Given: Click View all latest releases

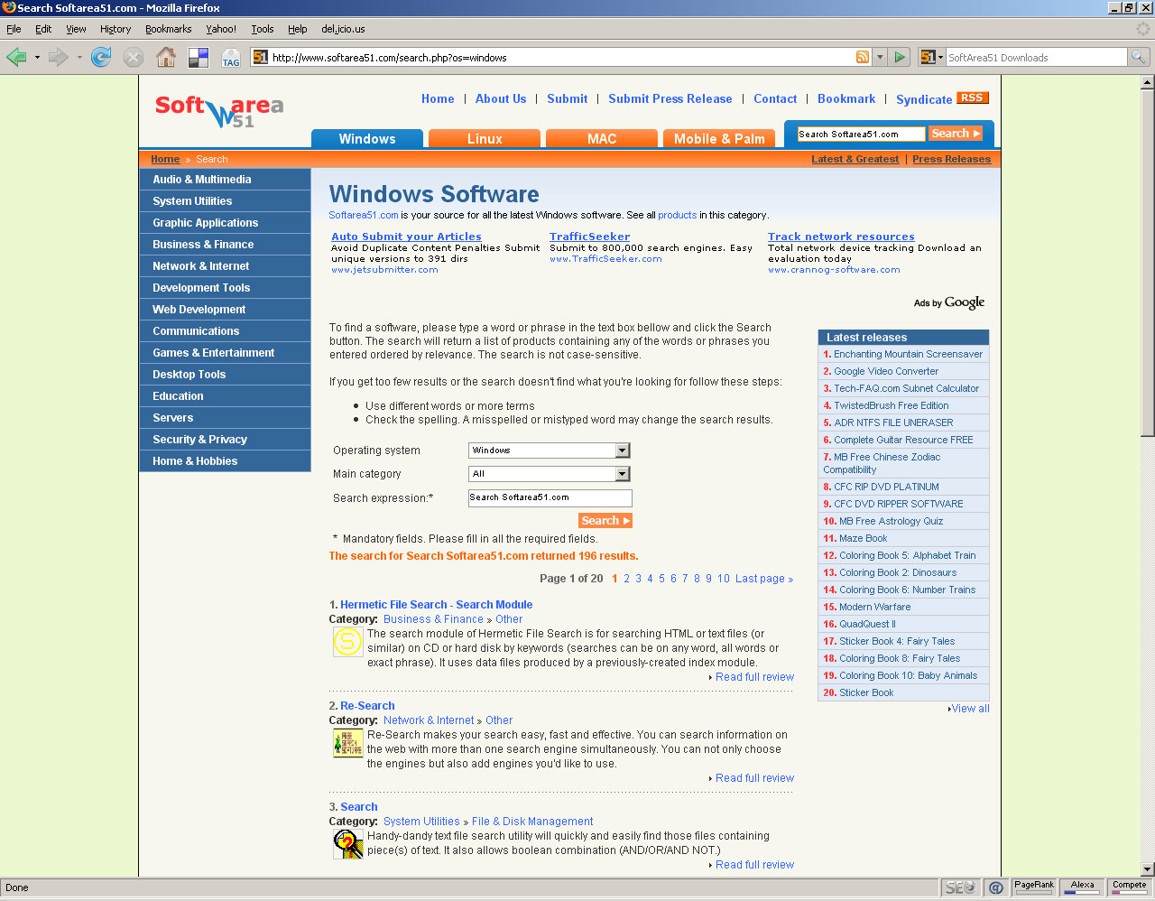Looking at the screenshot, I should click(970, 709).
